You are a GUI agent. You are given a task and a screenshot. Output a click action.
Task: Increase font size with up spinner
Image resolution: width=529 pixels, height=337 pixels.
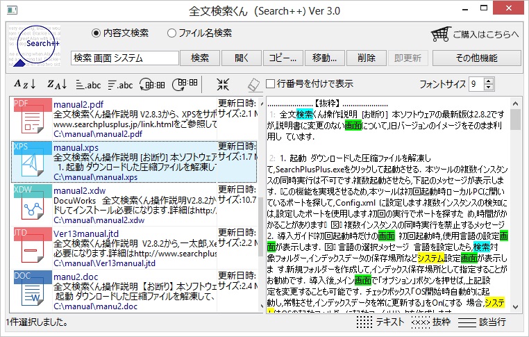pyautogui.click(x=489, y=81)
